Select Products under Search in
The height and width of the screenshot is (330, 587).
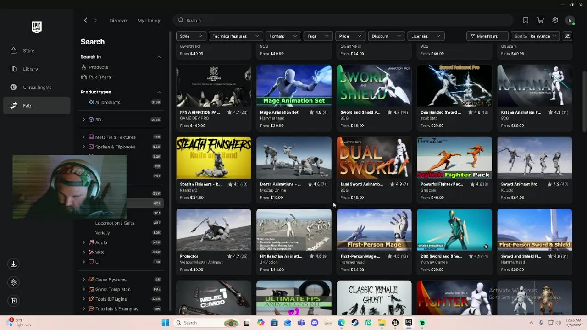pos(99,67)
